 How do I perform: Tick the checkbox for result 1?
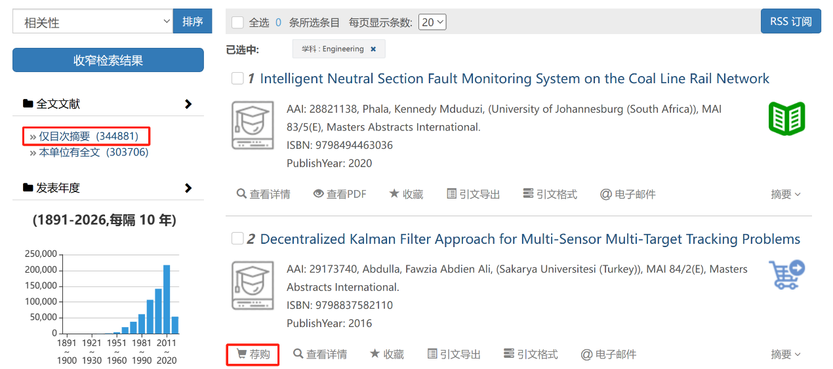237,79
